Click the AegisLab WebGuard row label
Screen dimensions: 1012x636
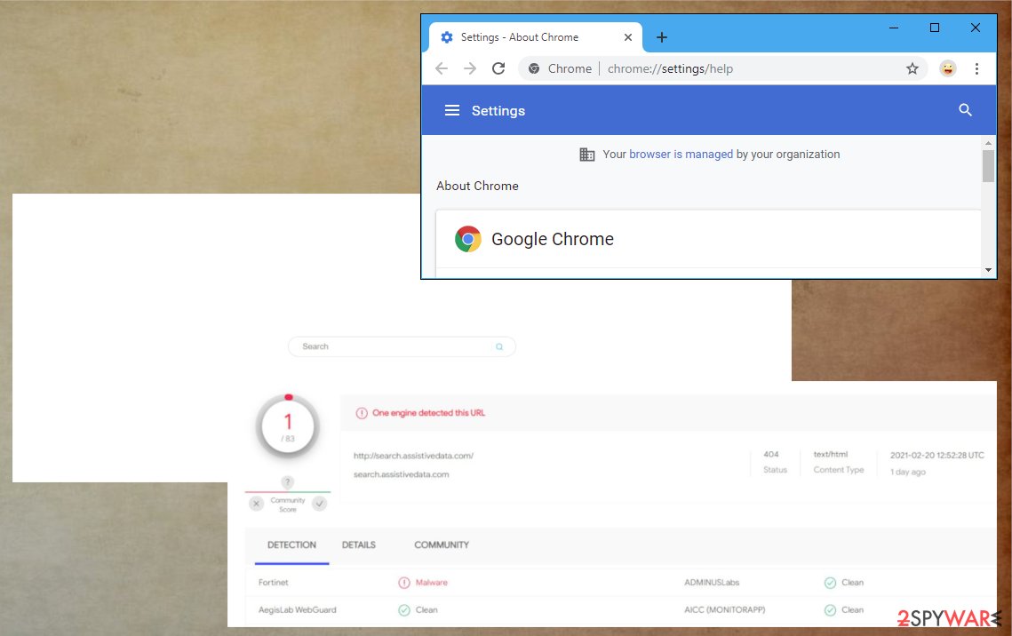(x=297, y=609)
